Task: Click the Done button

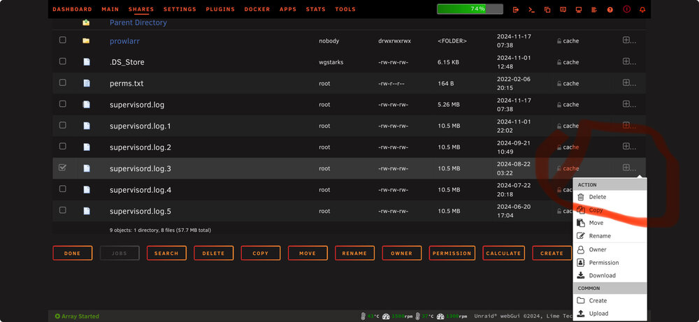Action: coord(72,253)
